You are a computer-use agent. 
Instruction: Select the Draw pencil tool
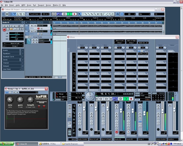coord(104,14)
